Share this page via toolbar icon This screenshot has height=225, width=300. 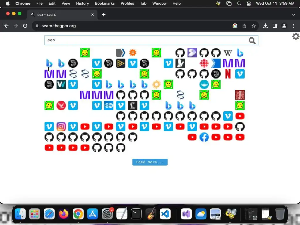tap(244, 26)
